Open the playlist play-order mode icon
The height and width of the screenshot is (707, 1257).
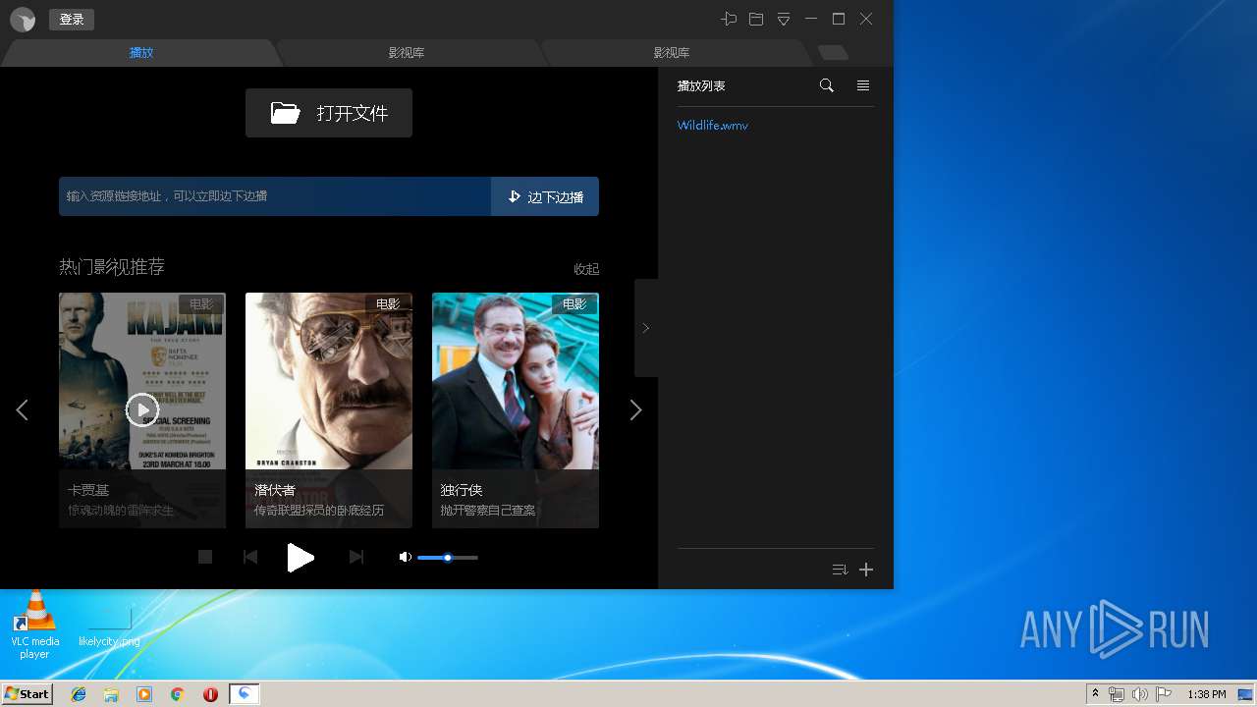(x=840, y=570)
